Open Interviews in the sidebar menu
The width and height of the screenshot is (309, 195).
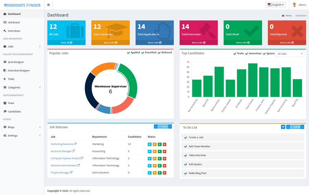[x=14, y=31]
